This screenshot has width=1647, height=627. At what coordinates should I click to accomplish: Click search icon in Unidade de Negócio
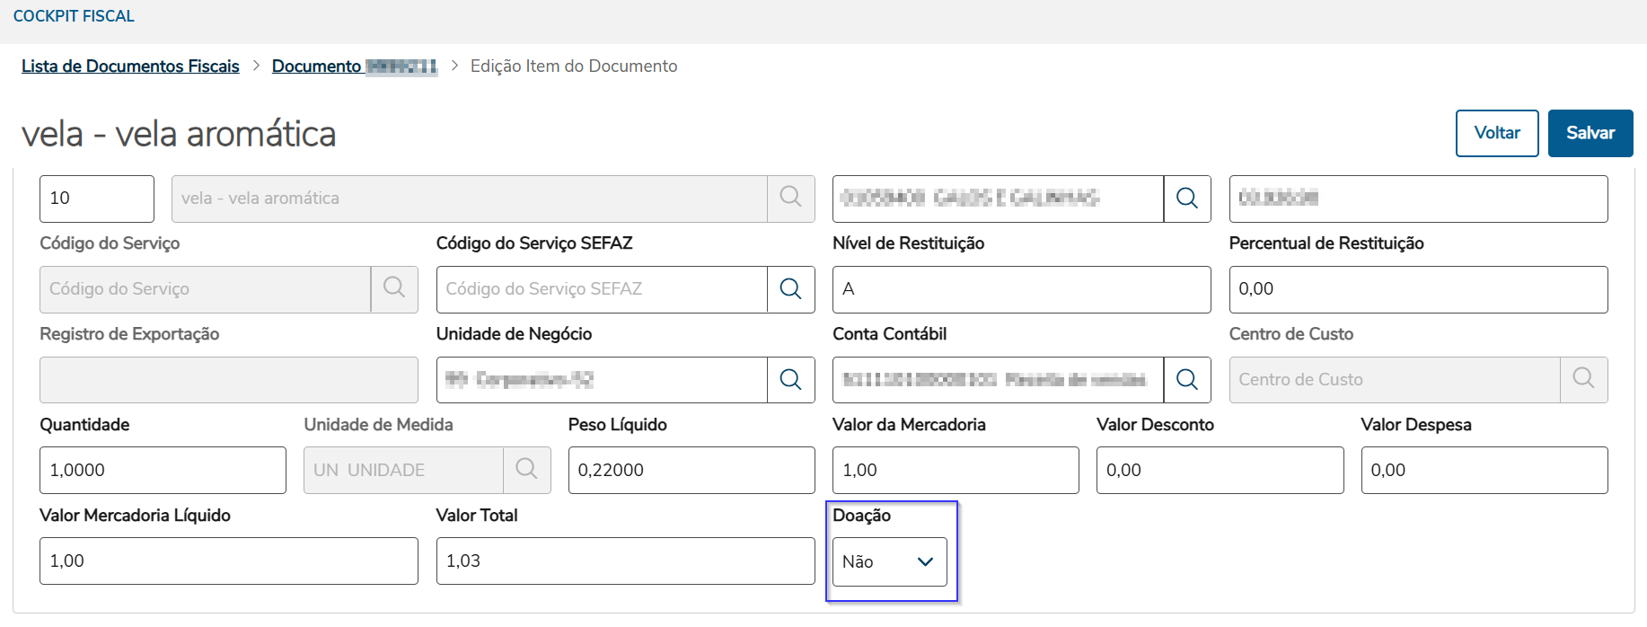[x=790, y=380]
